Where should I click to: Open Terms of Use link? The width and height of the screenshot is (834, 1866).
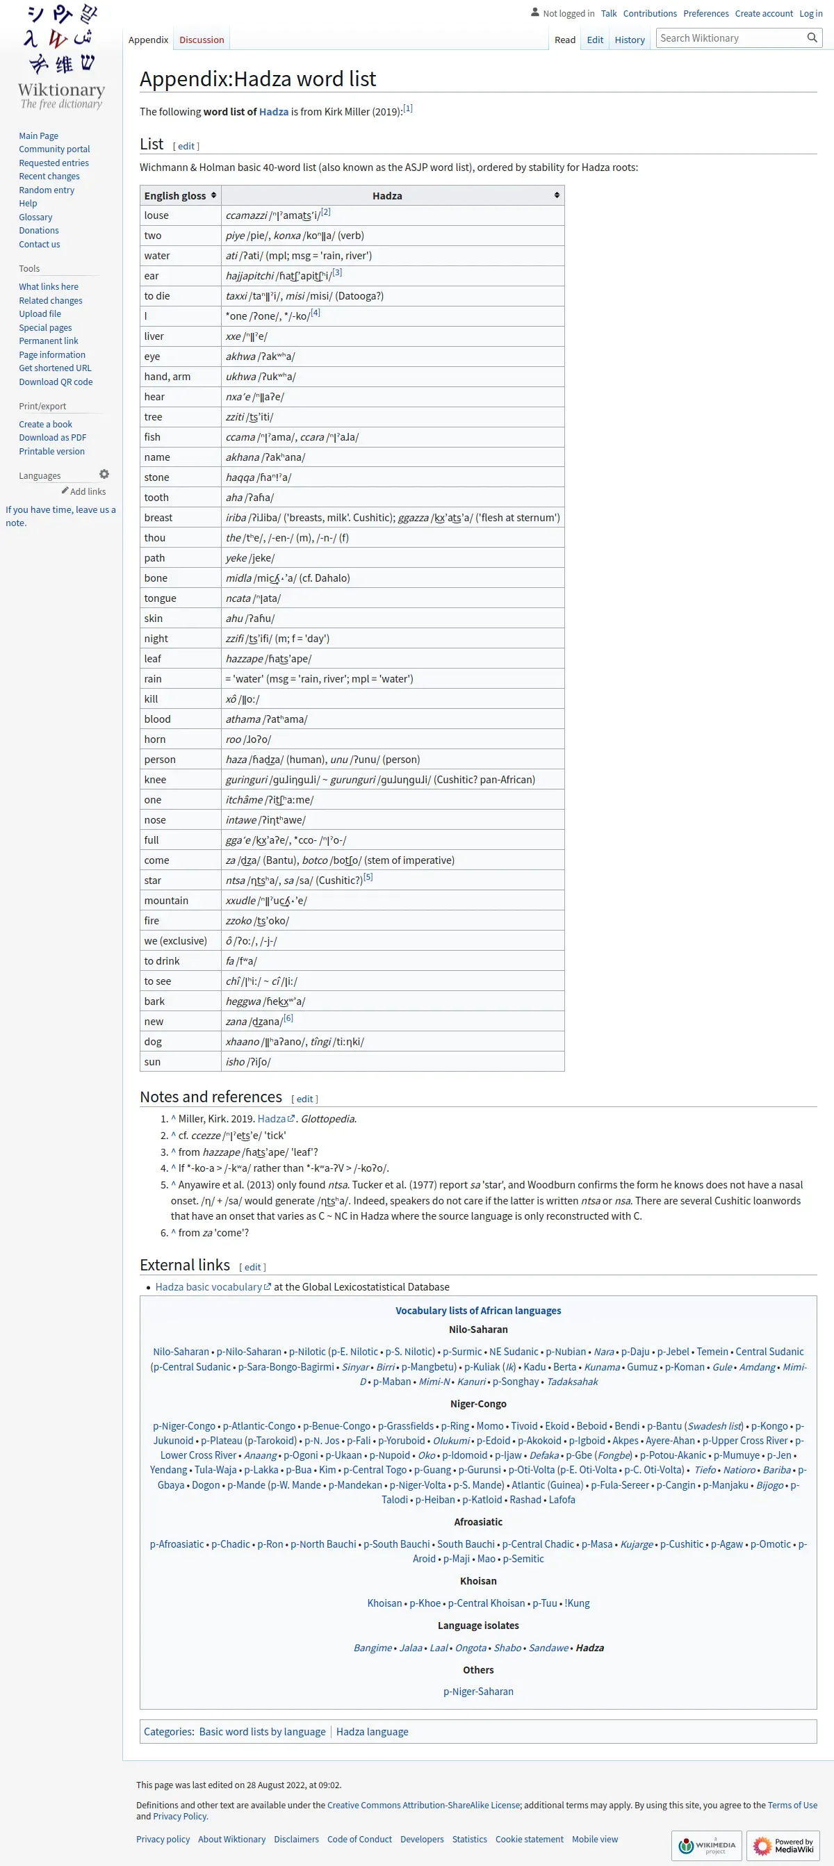pyautogui.click(x=793, y=1805)
